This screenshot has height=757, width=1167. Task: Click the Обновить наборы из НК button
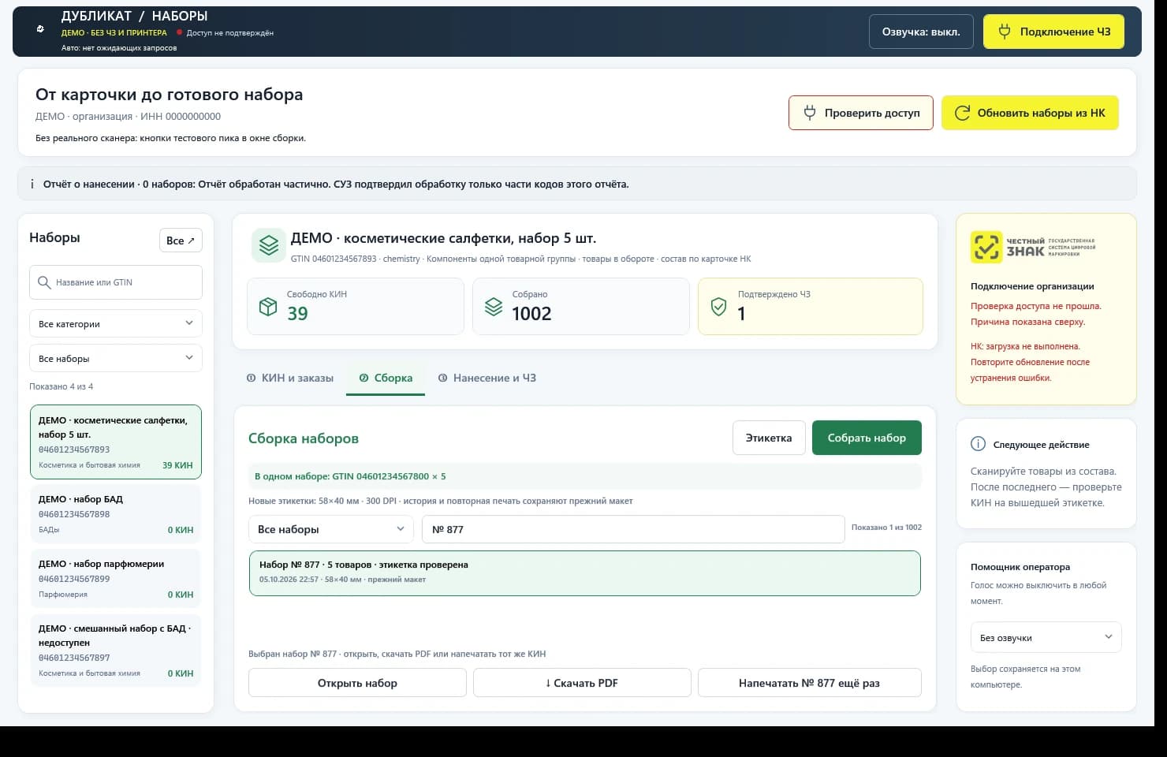1030,113
